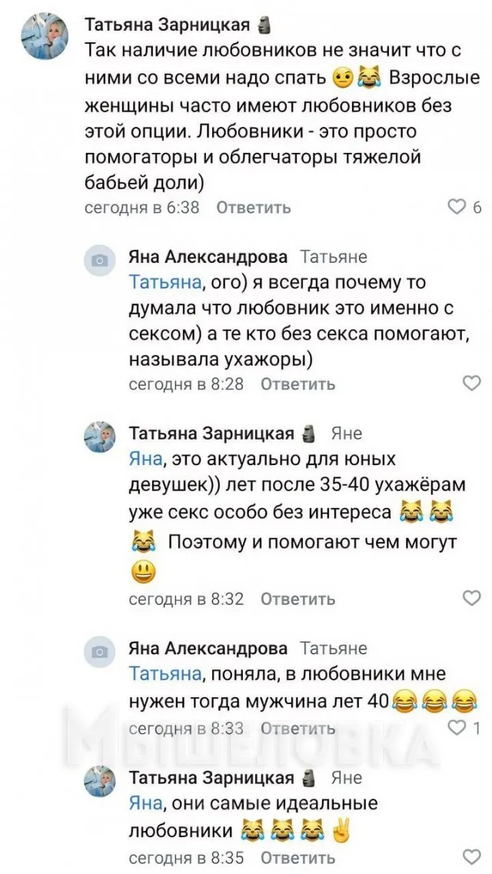Click Татьяна's avatar on the 8:32 reply
The width and height of the screenshot is (492, 874).
click(99, 437)
